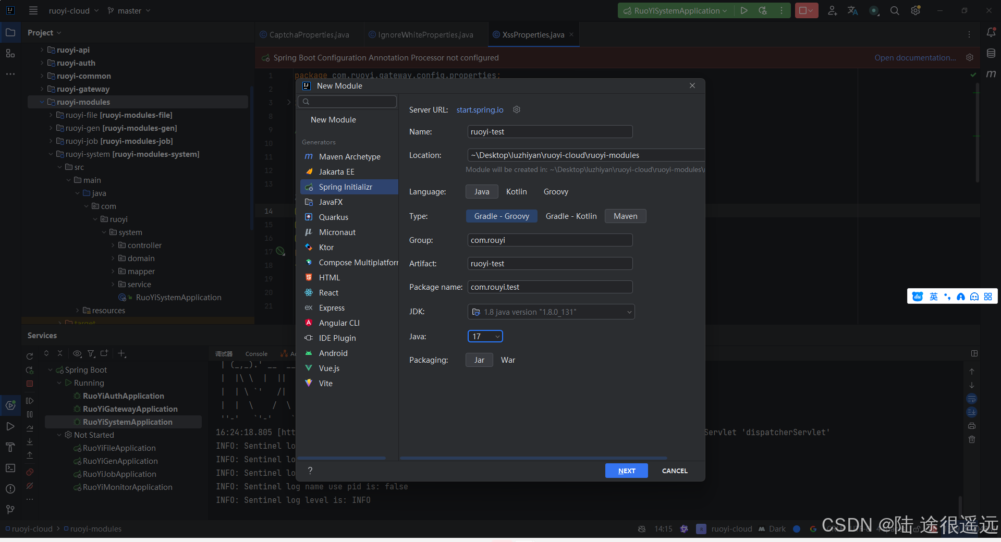The height and width of the screenshot is (542, 1001).
Task: Open the Project tool window folder icon
Action: click(x=10, y=32)
